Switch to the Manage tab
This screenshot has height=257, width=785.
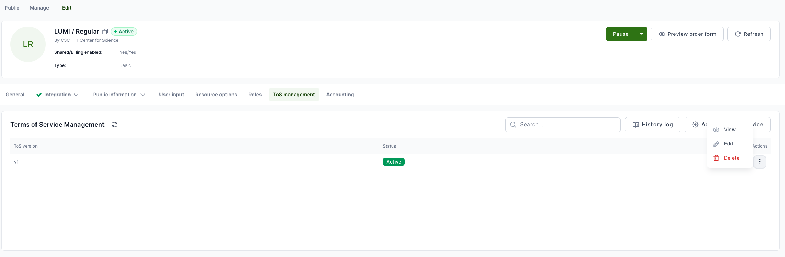(x=39, y=8)
